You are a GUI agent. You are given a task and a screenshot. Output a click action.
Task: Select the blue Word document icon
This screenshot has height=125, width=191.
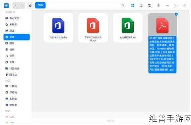[58, 25]
